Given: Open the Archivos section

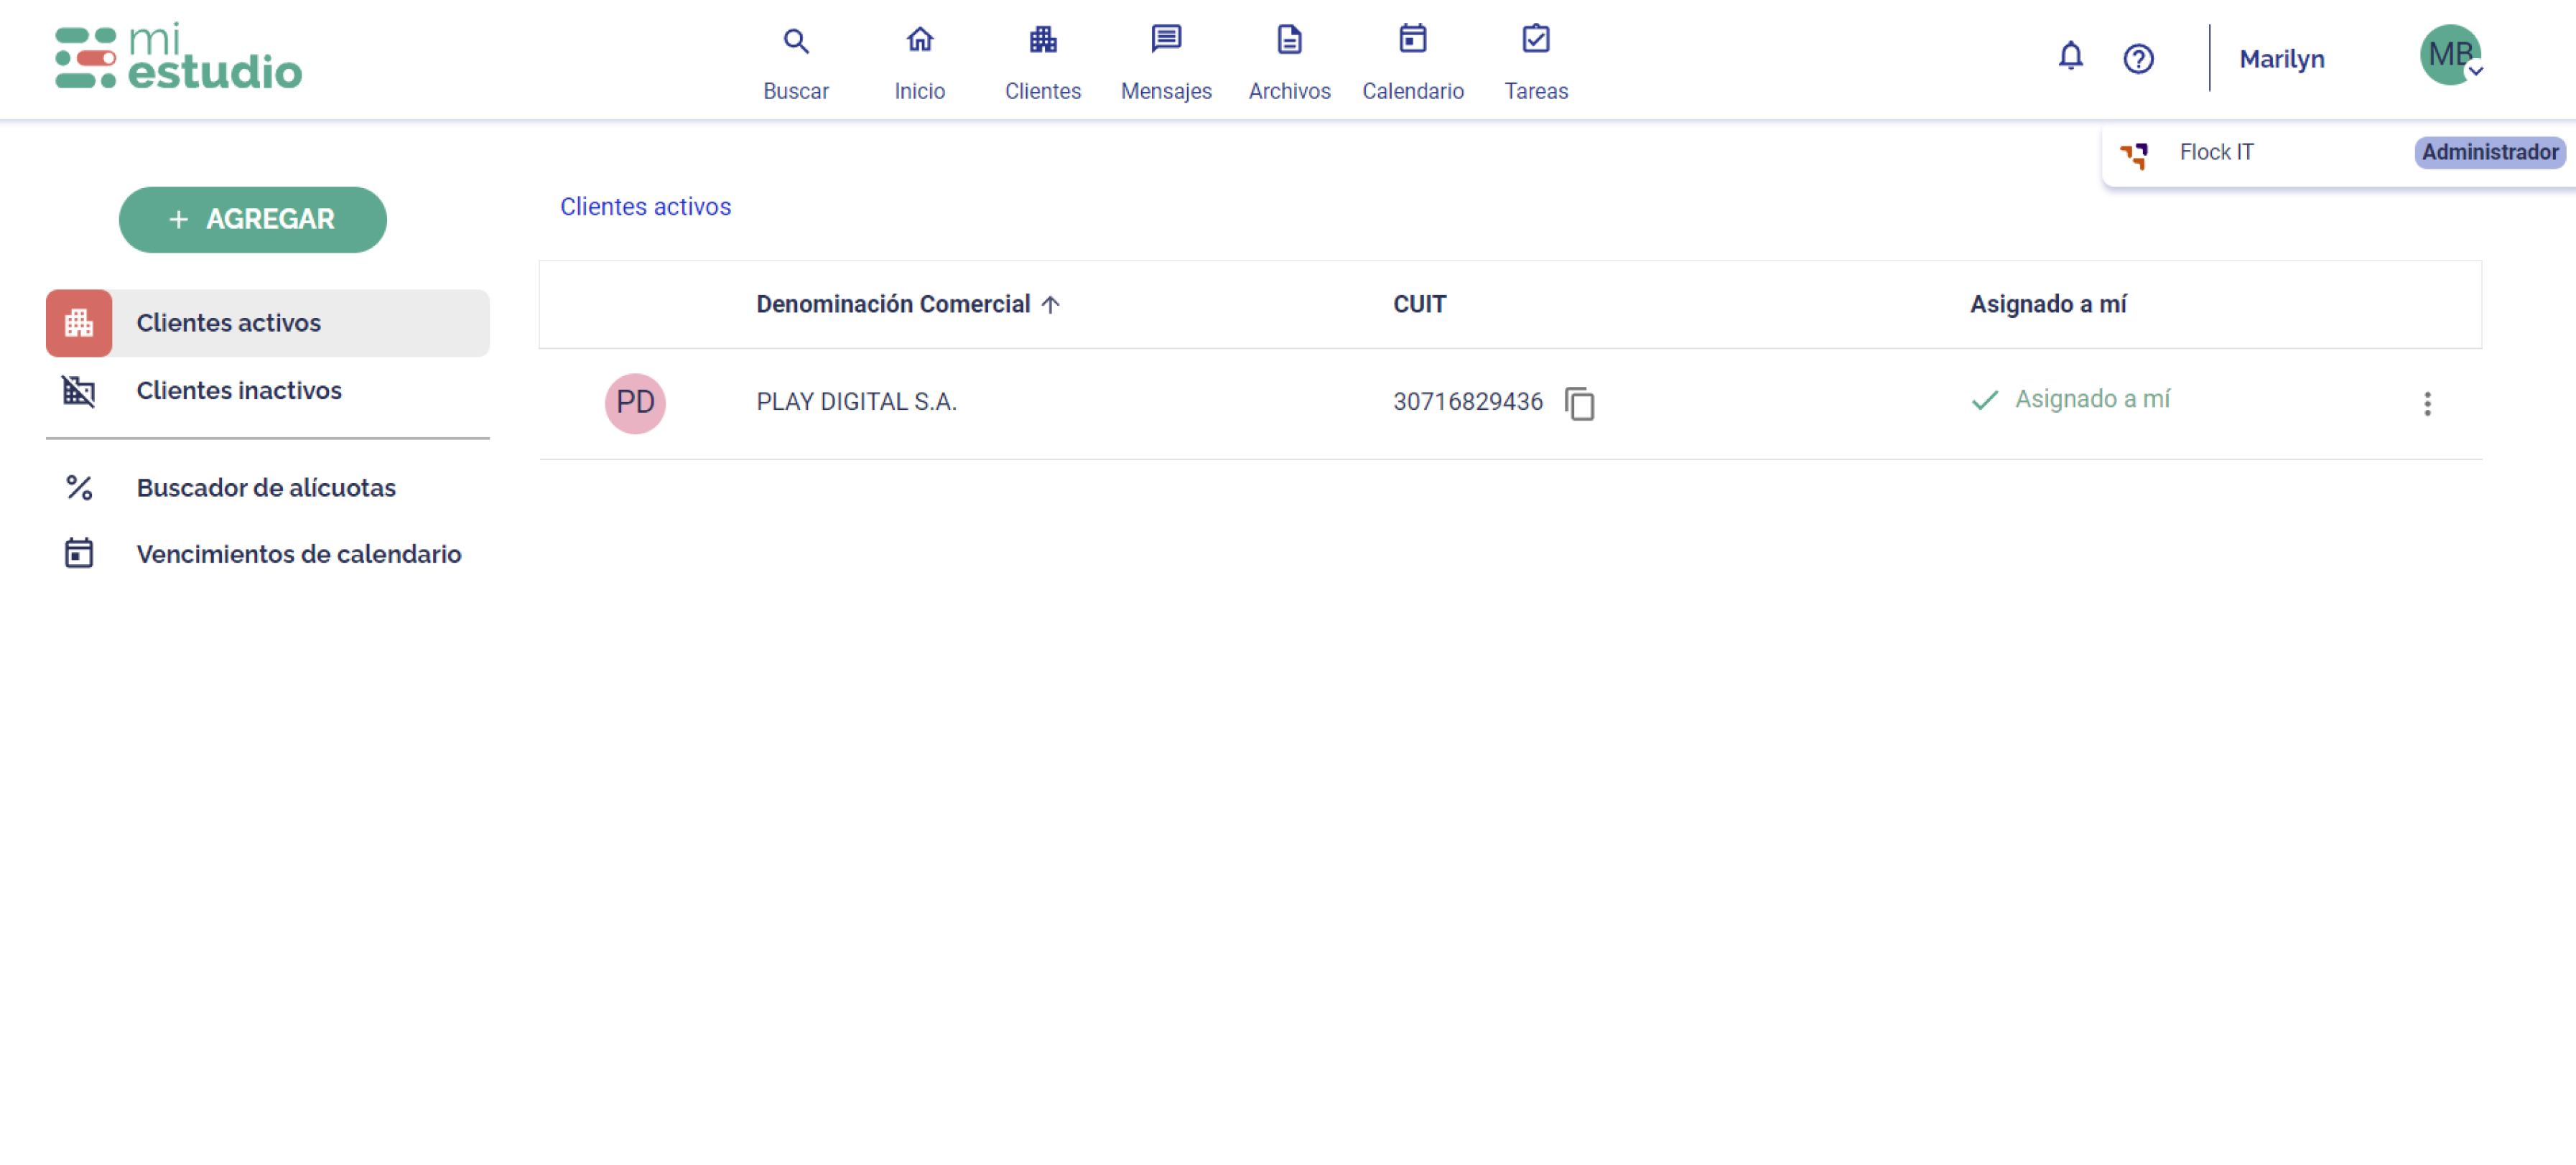Looking at the screenshot, I should pyautogui.click(x=1289, y=63).
